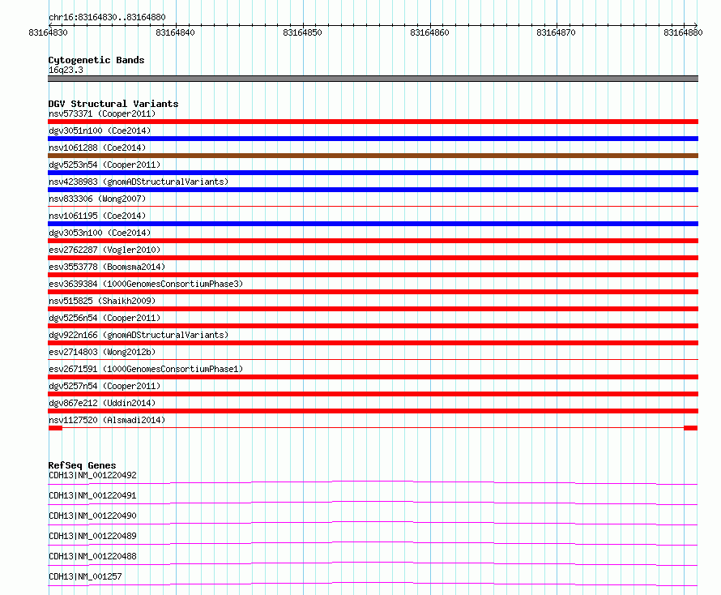Open variant nsv573371 (Cooper2011) label
This screenshot has height=595, width=721.
102,113
